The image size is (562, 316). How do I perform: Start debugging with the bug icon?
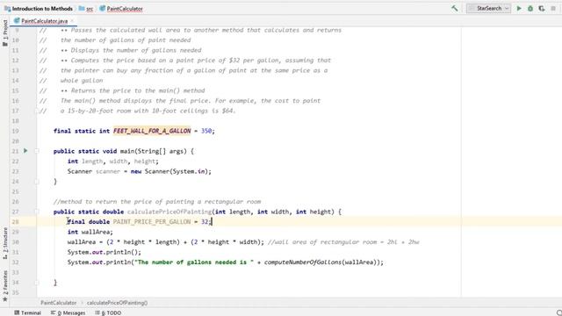[x=530, y=8]
